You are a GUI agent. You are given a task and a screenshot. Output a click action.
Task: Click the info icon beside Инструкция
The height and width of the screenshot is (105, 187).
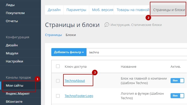107,25
